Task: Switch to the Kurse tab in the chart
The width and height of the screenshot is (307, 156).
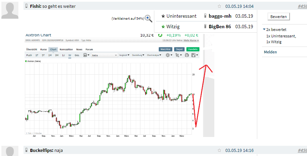Action: coord(44,49)
